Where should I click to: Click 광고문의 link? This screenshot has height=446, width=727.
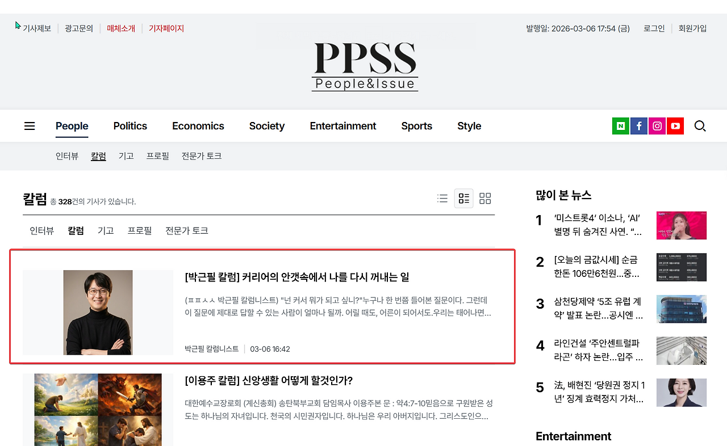[x=79, y=28]
